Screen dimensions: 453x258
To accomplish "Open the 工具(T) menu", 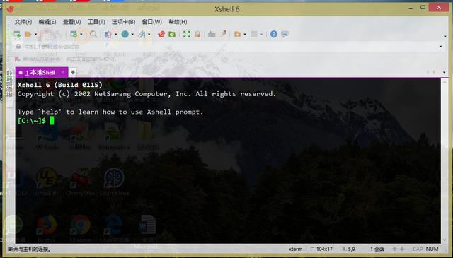I will point(96,22).
